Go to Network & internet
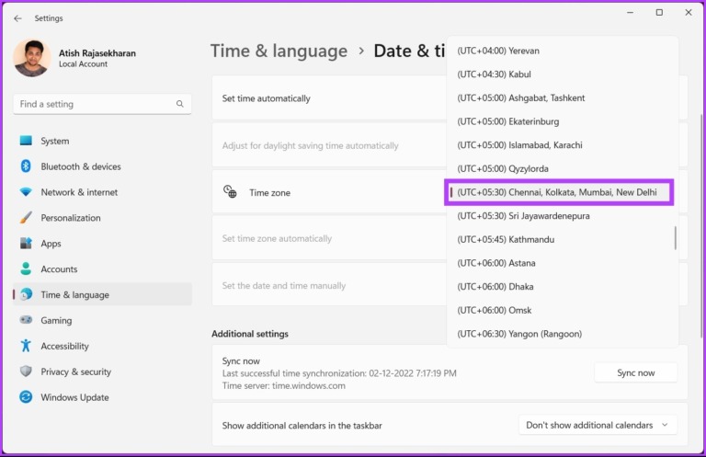 pos(102,192)
